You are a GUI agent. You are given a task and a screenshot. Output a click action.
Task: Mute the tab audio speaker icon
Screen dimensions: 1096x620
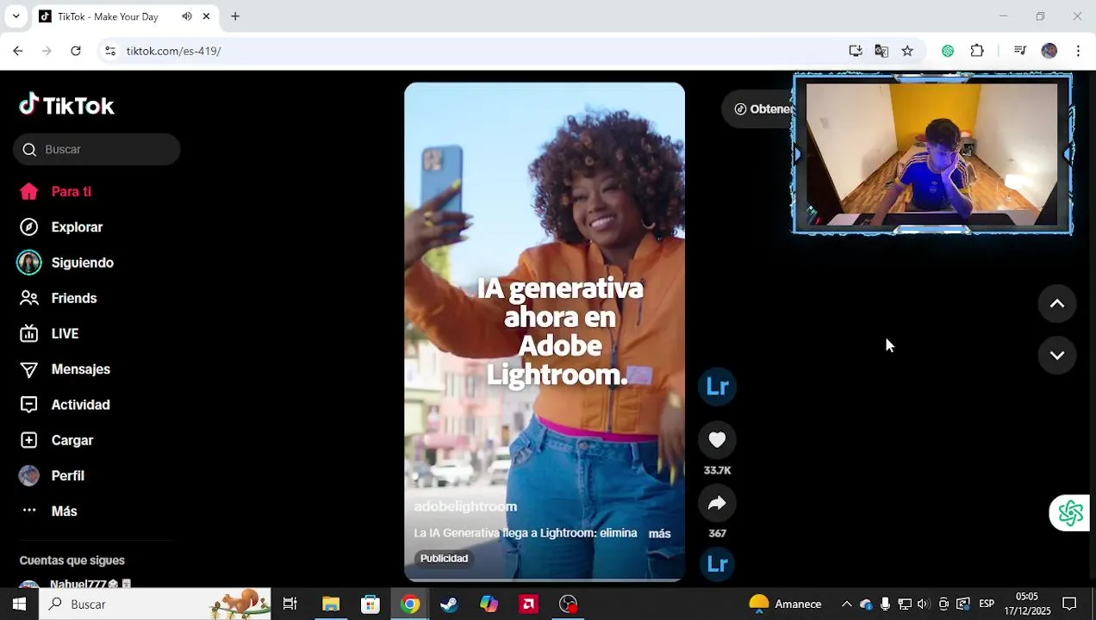coord(187,16)
